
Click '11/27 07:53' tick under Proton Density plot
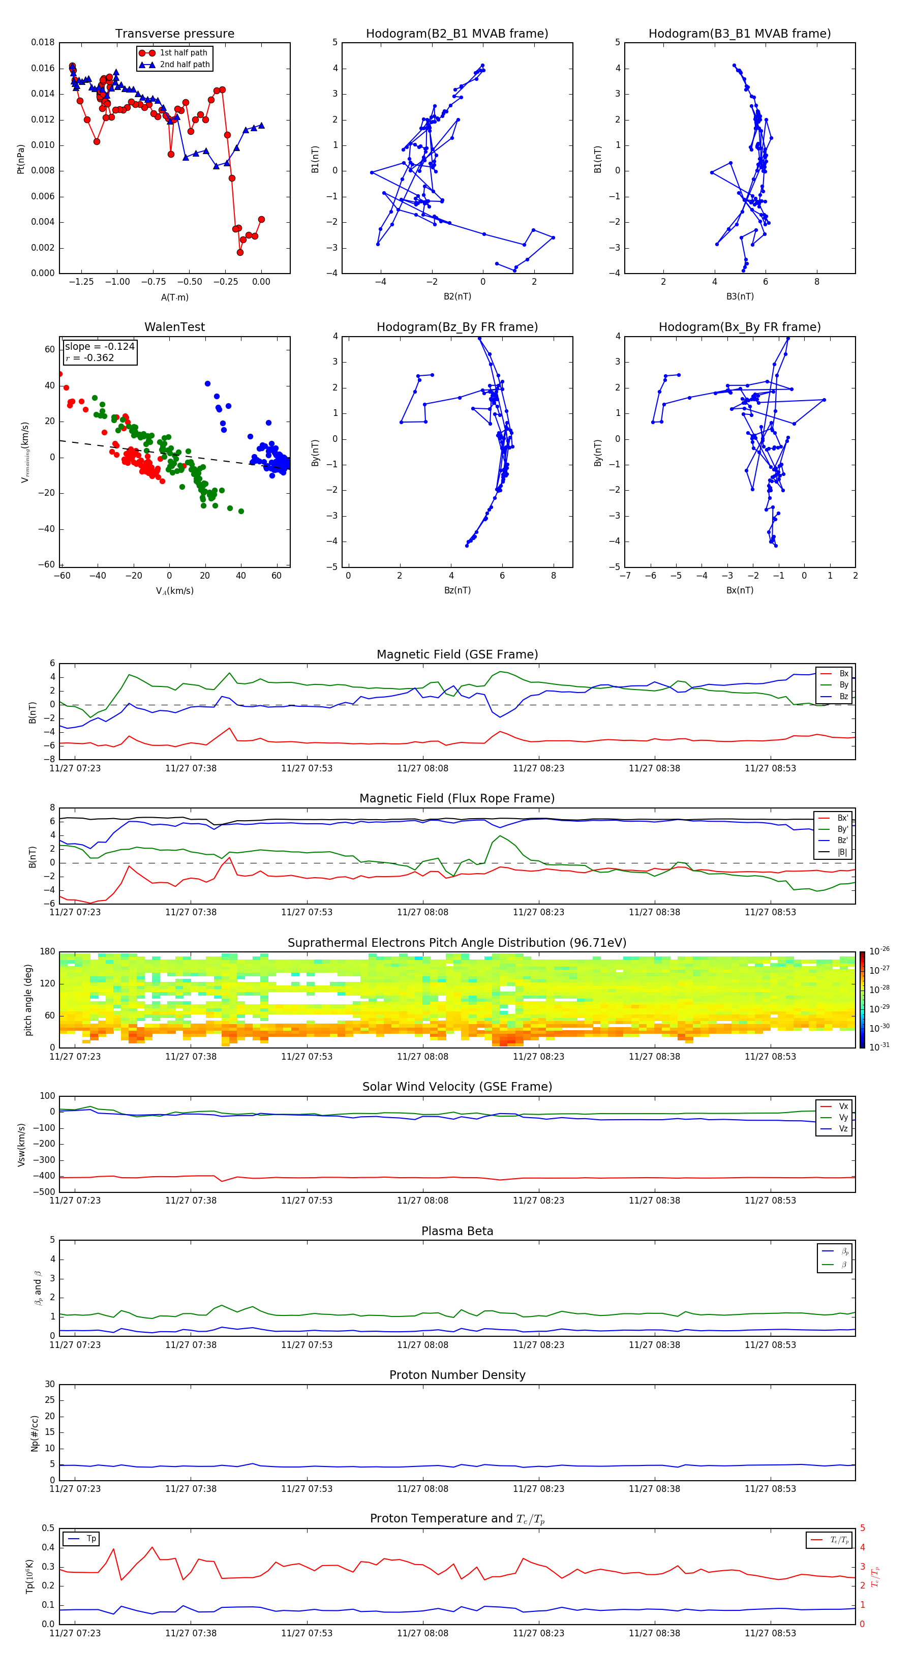coord(307,1488)
